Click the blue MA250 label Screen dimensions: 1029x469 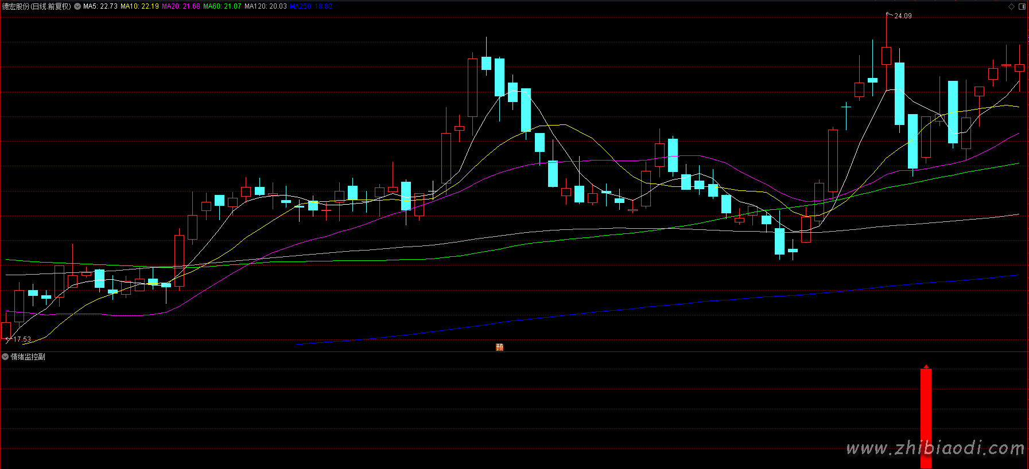coord(310,6)
